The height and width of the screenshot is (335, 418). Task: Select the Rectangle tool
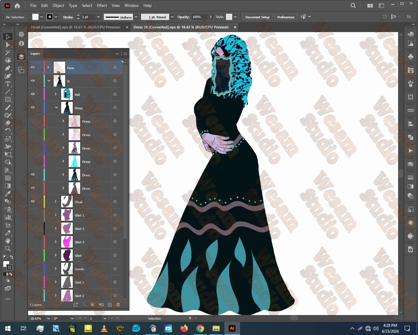point(8,99)
